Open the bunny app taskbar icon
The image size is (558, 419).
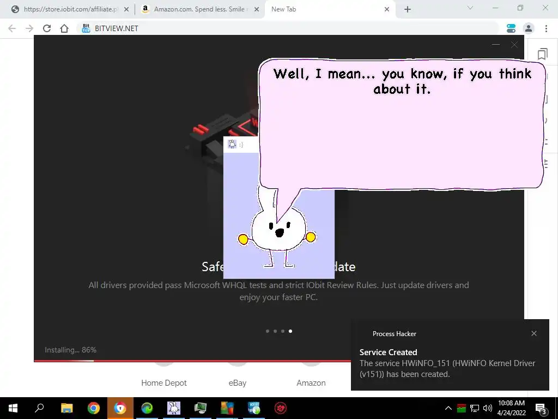pos(174,408)
